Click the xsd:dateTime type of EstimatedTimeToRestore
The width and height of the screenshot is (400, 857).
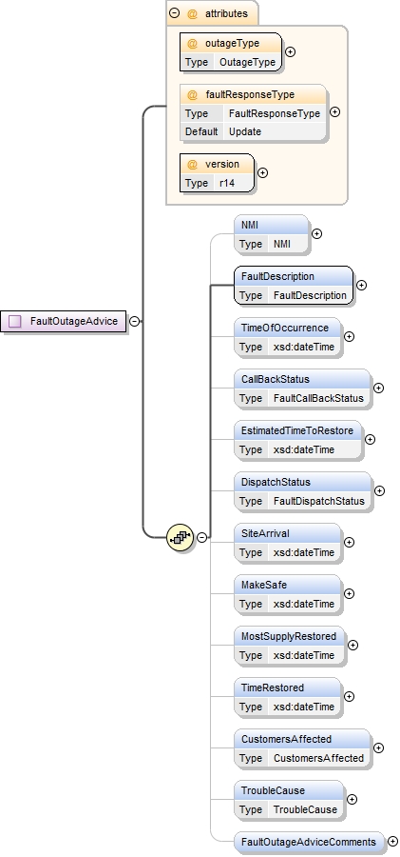tap(304, 449)
